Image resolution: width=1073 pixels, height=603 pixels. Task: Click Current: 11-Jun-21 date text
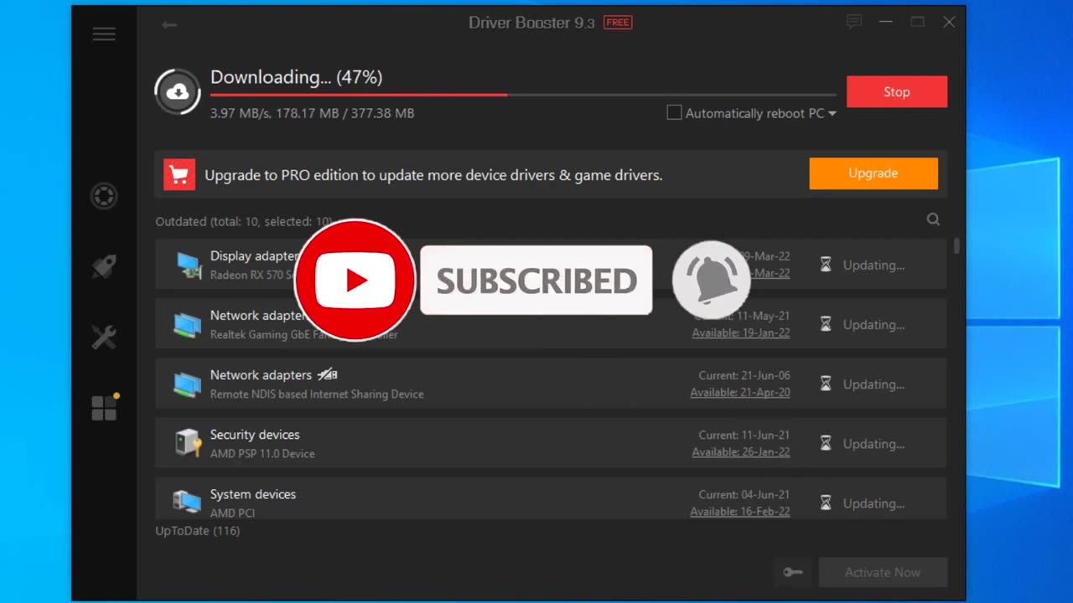pyautogui.click(x=744, y=435)
